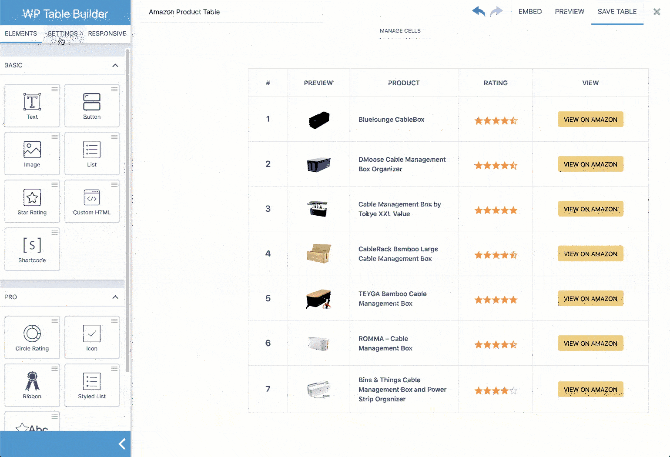This screenshot has width=670, height=457.
Task: Click star rating for DMoose row
Action: (496, 165)
